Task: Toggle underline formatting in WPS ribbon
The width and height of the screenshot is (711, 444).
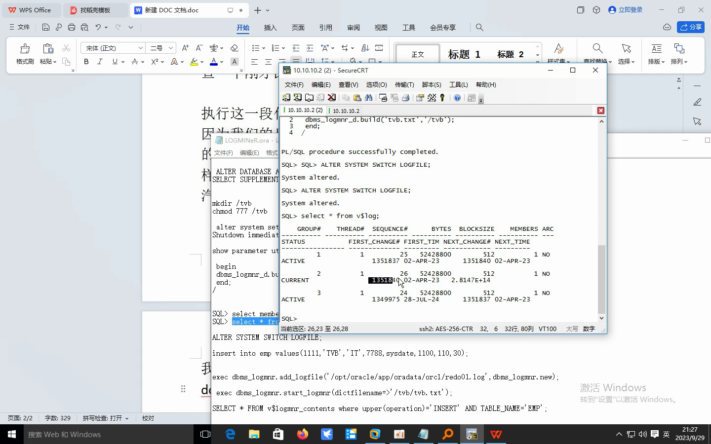Action: tap(114, 61)
